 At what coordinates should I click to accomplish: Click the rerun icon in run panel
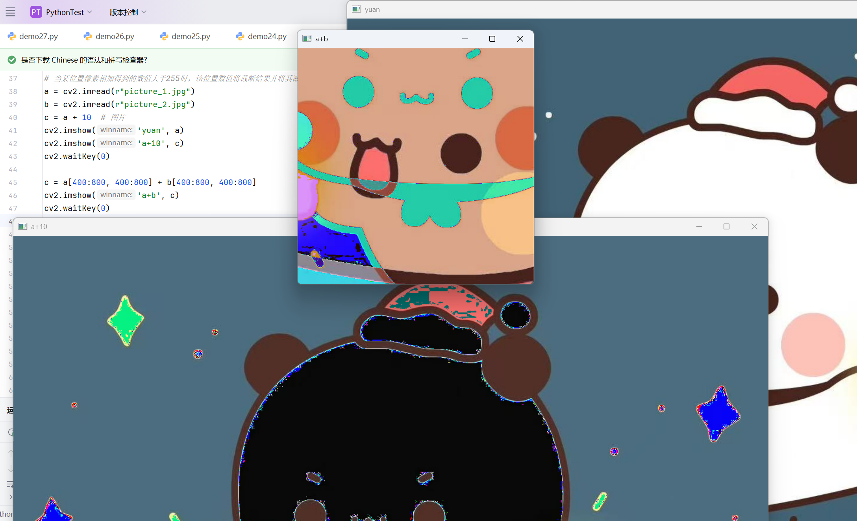click(11, 432)
